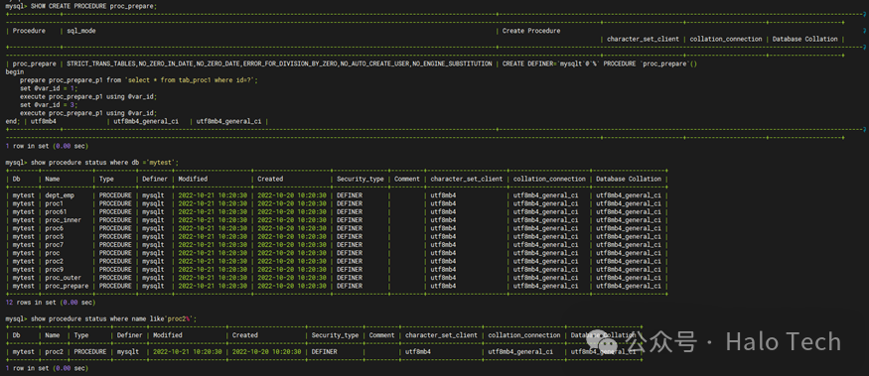Image resolution: width=869 pixels, height=376 pixels.
Task: Click 'PROCEDURE' type cell in the proc5 row
Action: [x=115, y=236]
